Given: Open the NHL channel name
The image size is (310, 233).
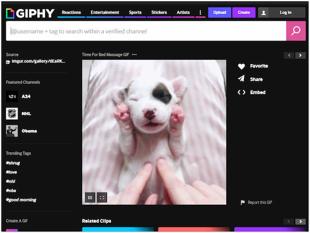Looking at the screenshot, I should click(x=26, y=114).
